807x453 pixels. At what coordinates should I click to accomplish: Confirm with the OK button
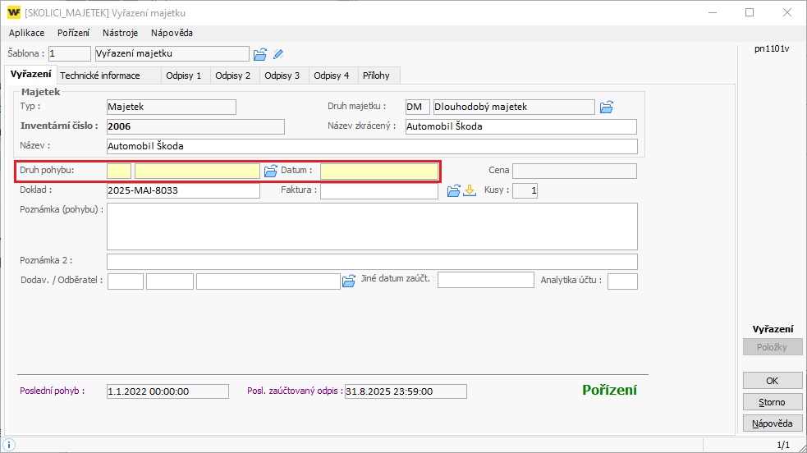[x=772, y=381]
